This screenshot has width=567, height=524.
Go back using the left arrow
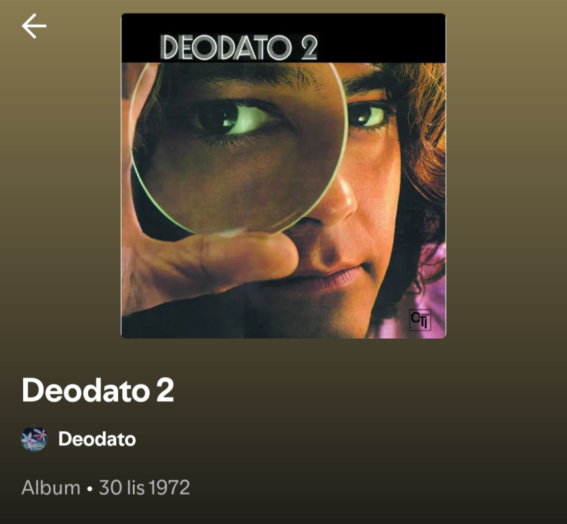tap(34, 26)
